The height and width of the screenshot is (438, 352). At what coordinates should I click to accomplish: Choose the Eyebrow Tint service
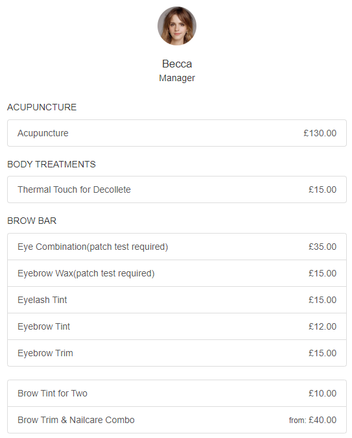click(x=177, y=326)
